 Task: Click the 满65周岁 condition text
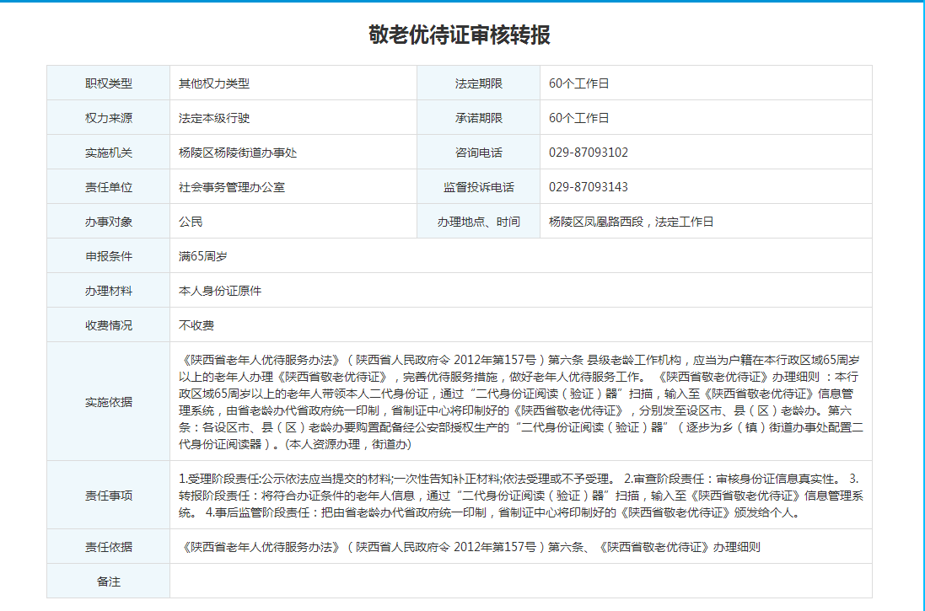point(202,256)
